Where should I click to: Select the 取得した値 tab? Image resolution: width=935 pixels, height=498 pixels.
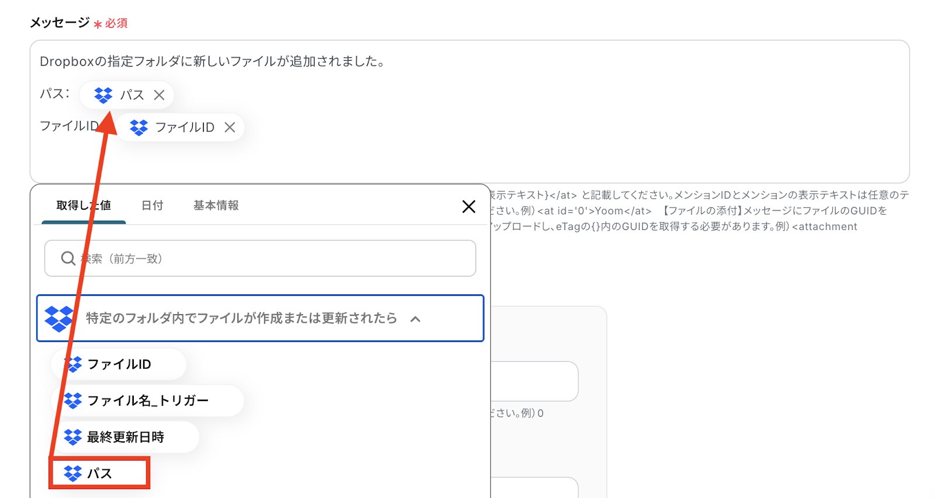click(x=83, y=206)
